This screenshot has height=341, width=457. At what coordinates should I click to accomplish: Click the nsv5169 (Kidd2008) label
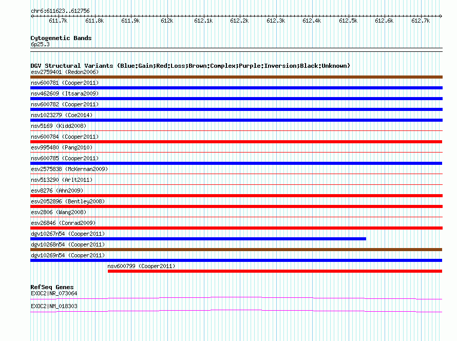tap(59, 126)
